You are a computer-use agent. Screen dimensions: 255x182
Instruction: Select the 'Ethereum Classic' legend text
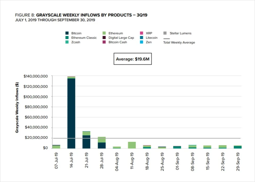[84, 38]
